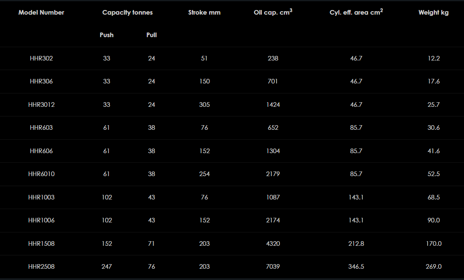Viewport: 464px width, 280px height.
Task: Select the 305 stroke value
Action: coord(204,105)
